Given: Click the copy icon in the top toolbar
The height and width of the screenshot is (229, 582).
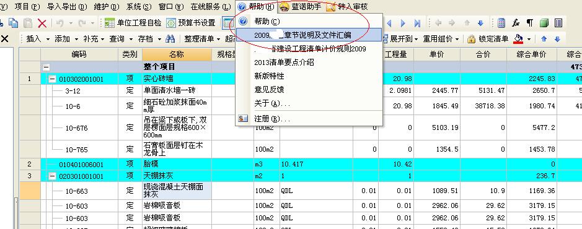Looking at the screenshot, I should pos(14,23).
